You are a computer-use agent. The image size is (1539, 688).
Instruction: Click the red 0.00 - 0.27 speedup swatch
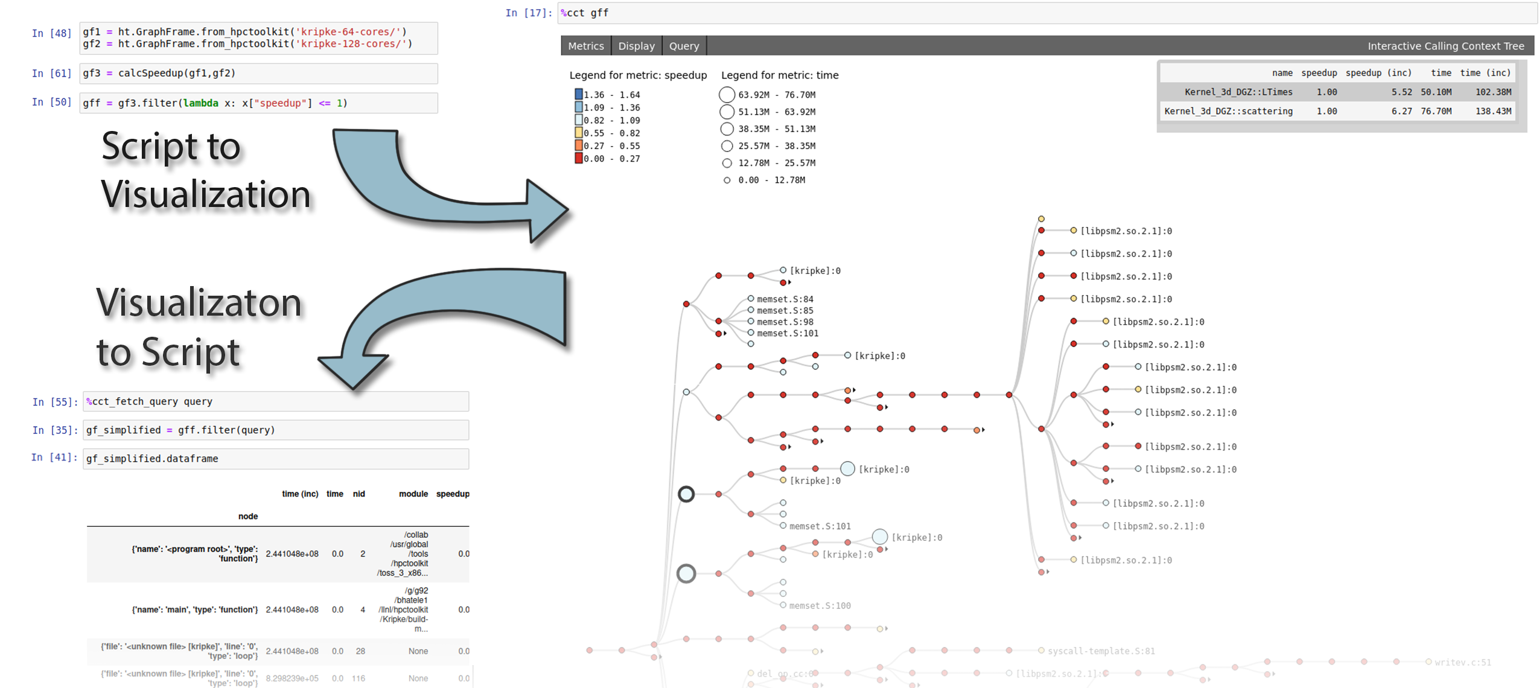point(578,158)
